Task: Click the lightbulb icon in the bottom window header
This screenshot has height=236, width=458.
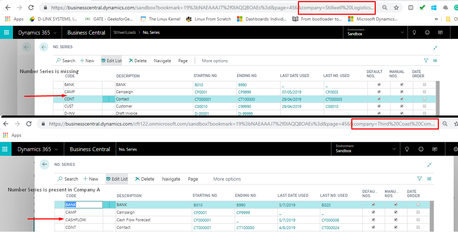Action: [x=407, y=149]
